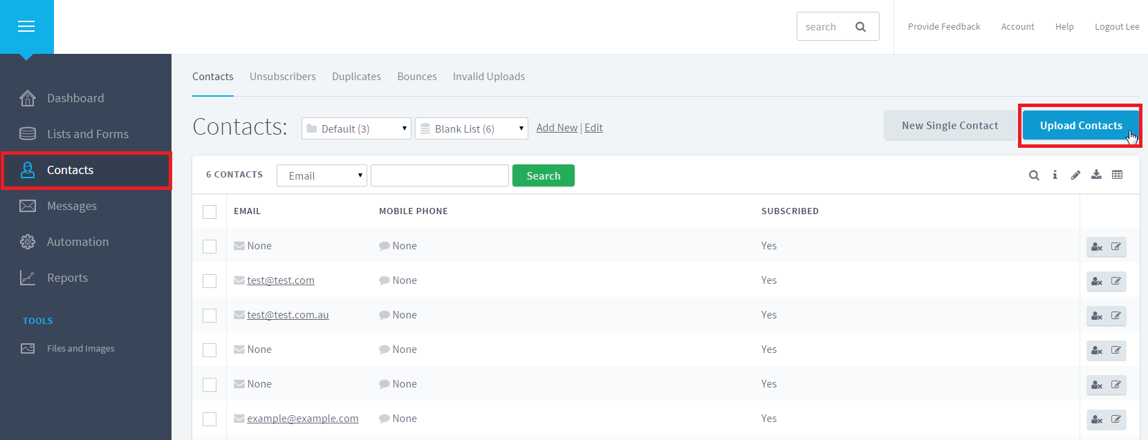Image resolution: width=1148 pixels, height=440 pixels.
Task: Switch to the Invalid Uploads tab
Action: [x=489, y=77]
